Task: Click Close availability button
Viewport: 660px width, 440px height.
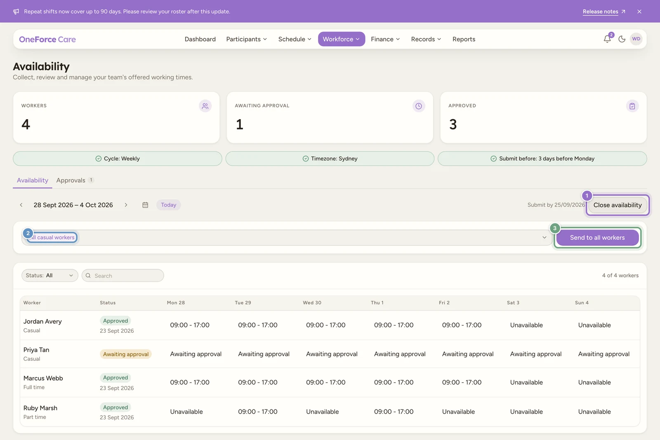Action: click(x=618, y=205)
